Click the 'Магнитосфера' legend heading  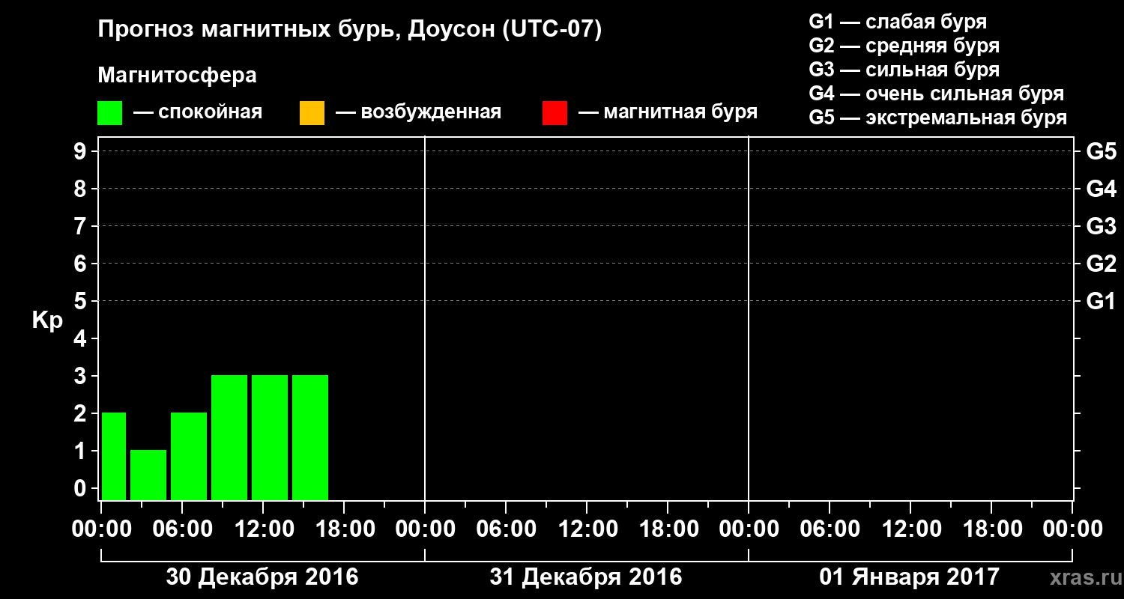click(x=177, y=76)
